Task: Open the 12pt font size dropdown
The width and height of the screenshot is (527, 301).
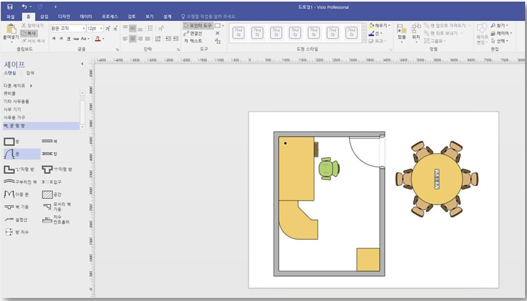Action: pyautogui.click(x=101, y=28)
